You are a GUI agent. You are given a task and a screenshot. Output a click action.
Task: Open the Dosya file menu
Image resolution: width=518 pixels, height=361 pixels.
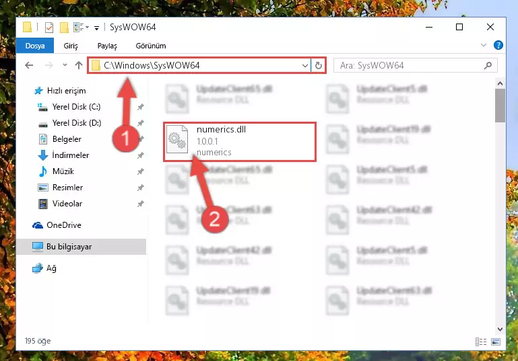[x=35, y=46]
